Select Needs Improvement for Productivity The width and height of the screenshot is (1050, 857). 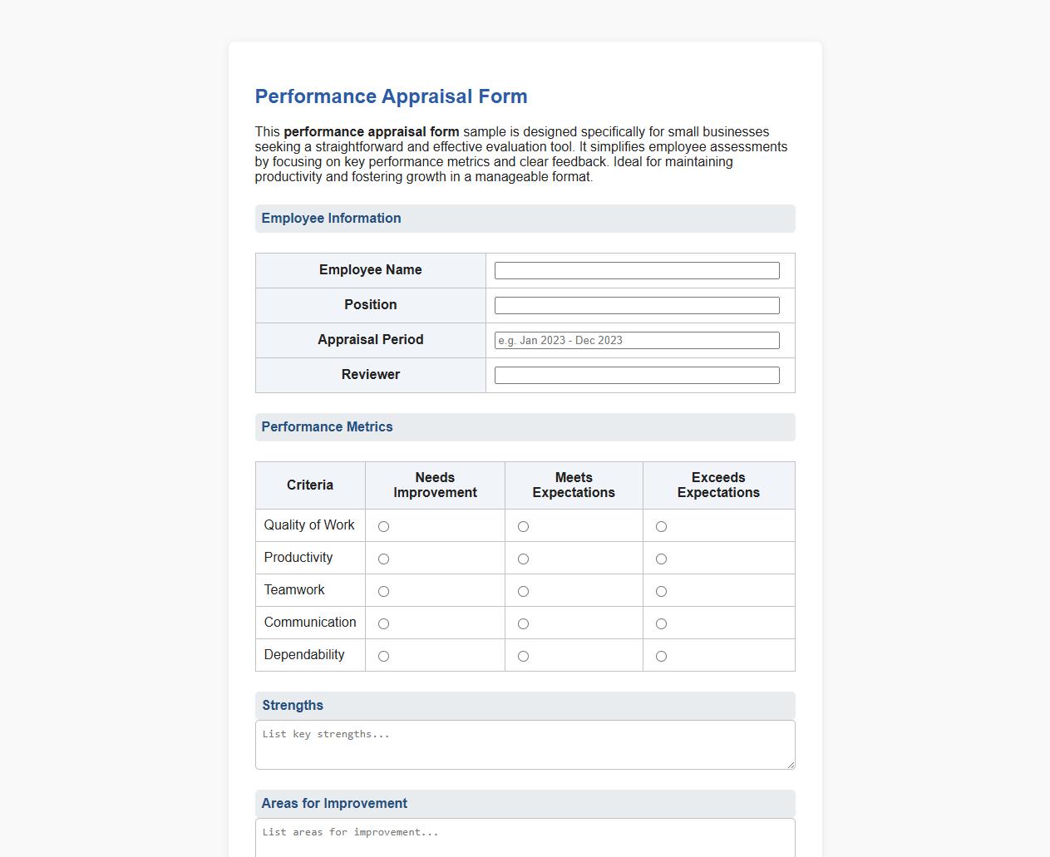click(x=383, y=559)
